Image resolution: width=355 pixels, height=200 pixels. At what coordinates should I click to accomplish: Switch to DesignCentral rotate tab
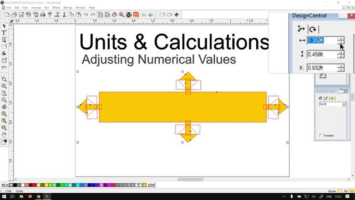point(313,29)
